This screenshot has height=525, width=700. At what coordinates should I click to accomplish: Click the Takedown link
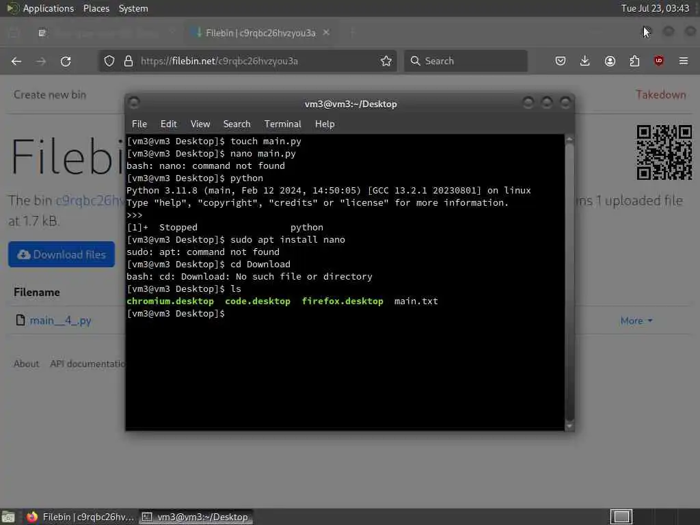pos(661,94)
